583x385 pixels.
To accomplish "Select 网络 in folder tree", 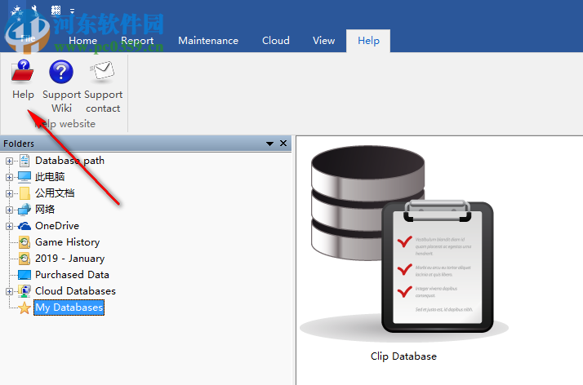I will [x=45, y=210].
